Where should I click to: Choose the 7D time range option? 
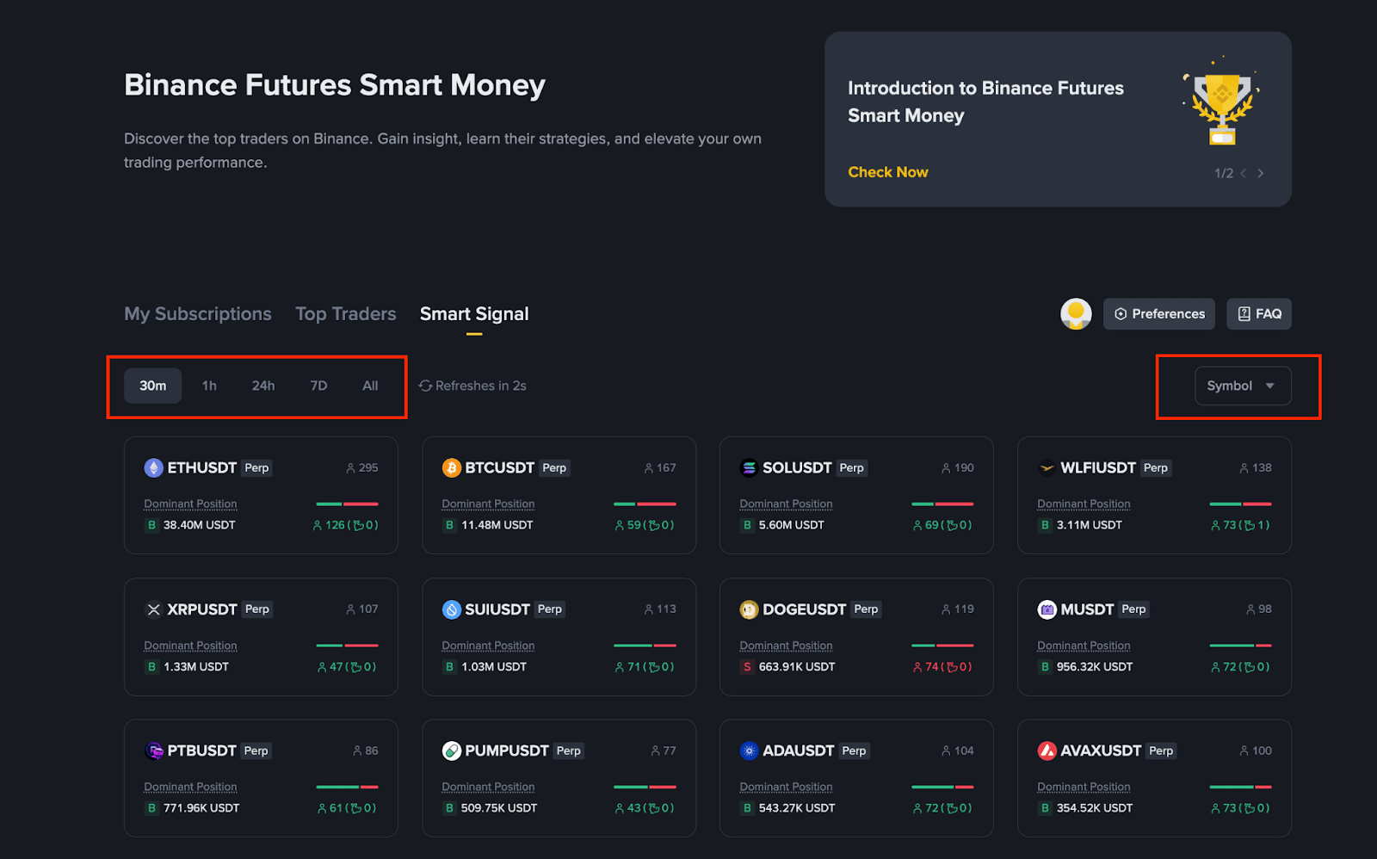[x=318, y=386]
